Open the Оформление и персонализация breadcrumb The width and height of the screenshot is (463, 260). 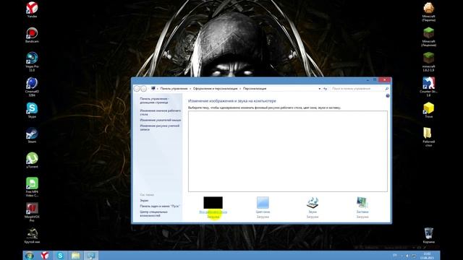pyautogui.click(x=216, y=88)
